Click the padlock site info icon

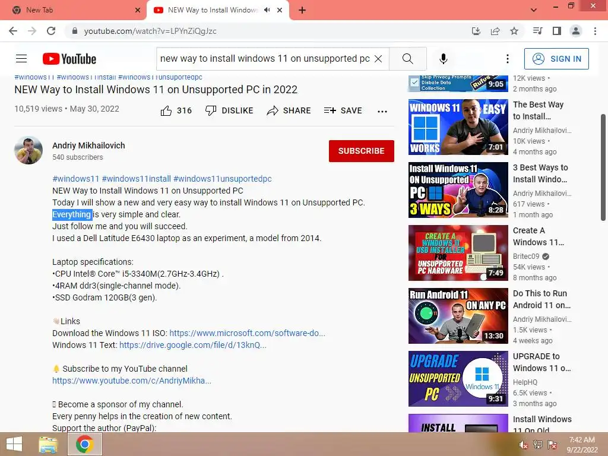(x=75, y=31)
